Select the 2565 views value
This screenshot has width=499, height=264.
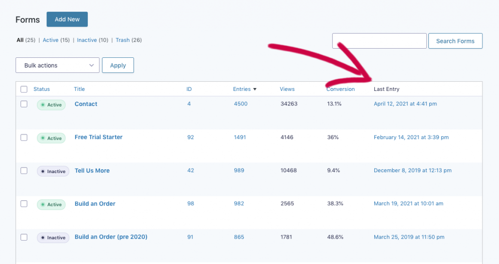pyautogui.click(x=287, y=204)
